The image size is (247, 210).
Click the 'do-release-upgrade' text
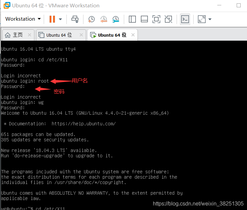tap(38, 156)
